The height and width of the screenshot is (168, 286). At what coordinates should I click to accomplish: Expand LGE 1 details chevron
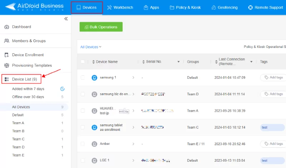point(133,160)
